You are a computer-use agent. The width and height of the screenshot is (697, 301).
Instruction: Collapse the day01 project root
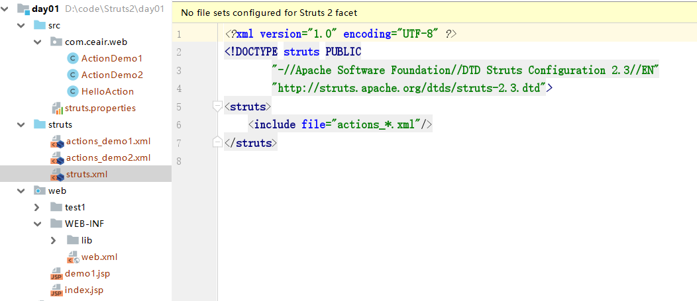coord(5,9)
